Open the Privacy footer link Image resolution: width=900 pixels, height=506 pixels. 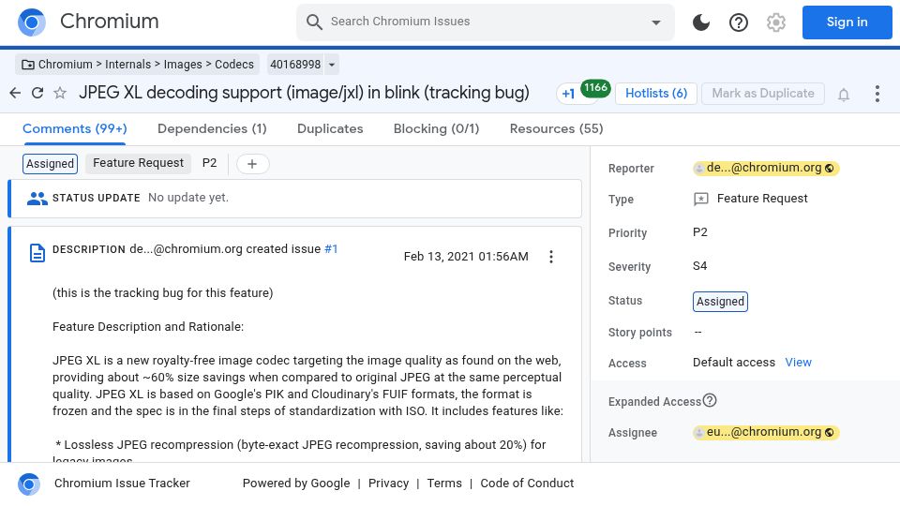388,484
